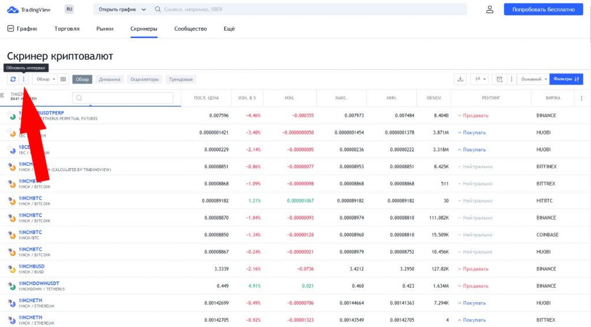
Task: Click the -4.46% change value
Action: (x=253, y=116)
